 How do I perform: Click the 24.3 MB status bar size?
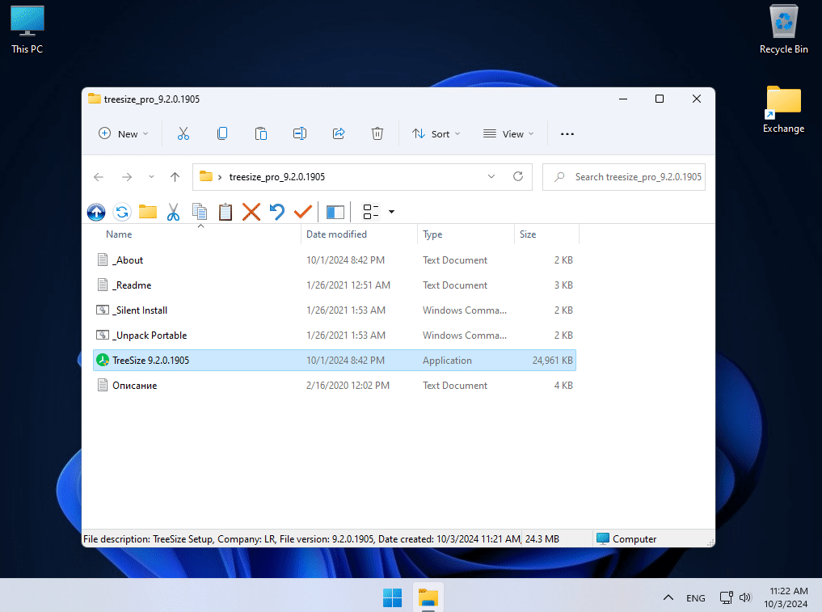tap(542, 539)
